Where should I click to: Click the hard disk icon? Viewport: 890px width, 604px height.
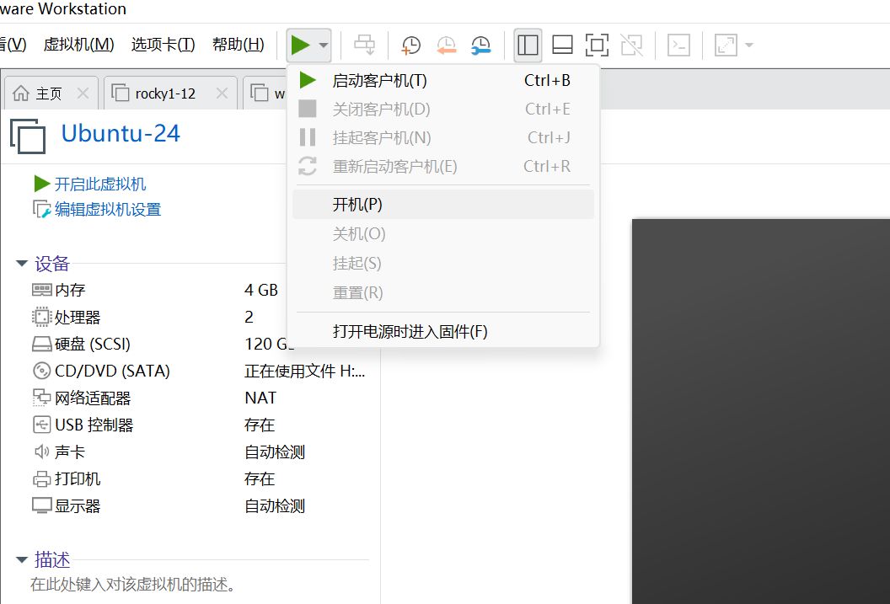pos(42,344)
